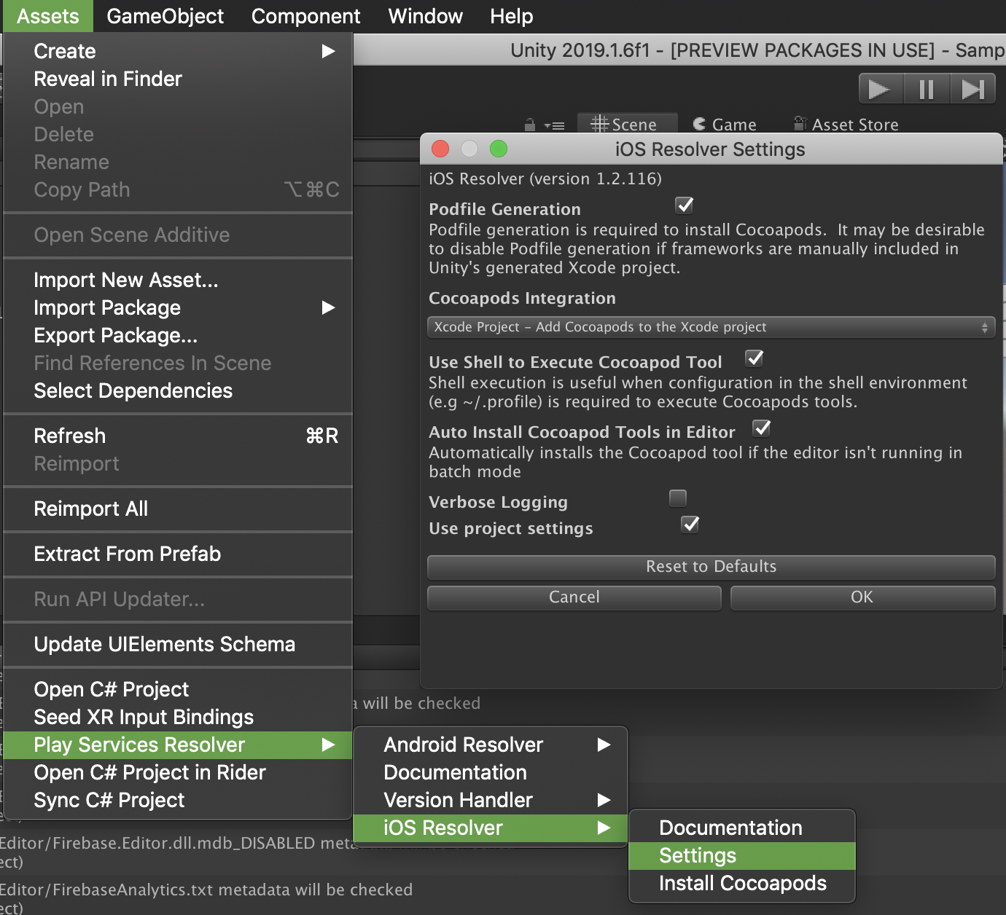Open Documentation under Play Services Resolver
The width and height of the screenshot is (1006, 915).
pos(491,772)
